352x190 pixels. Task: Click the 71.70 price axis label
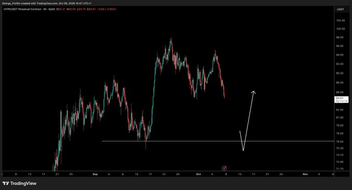(x=340, y=169)
